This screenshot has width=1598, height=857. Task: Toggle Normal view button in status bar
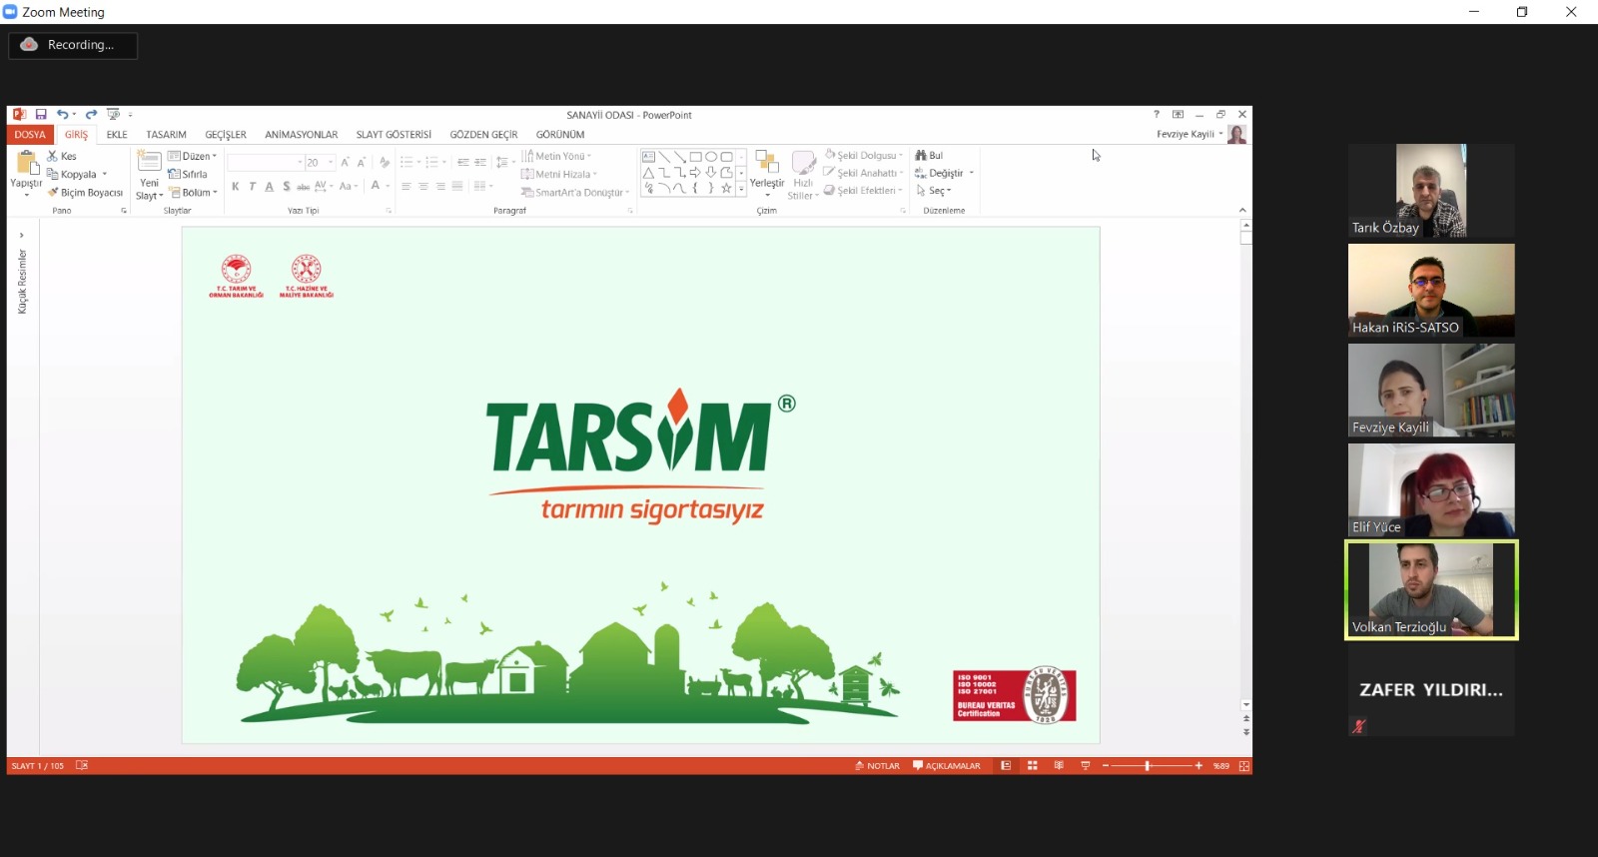point(1006,766)
